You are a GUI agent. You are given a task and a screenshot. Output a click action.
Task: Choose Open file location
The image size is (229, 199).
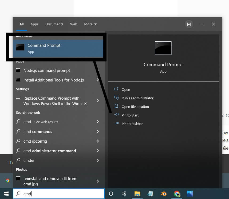point(135,107)
